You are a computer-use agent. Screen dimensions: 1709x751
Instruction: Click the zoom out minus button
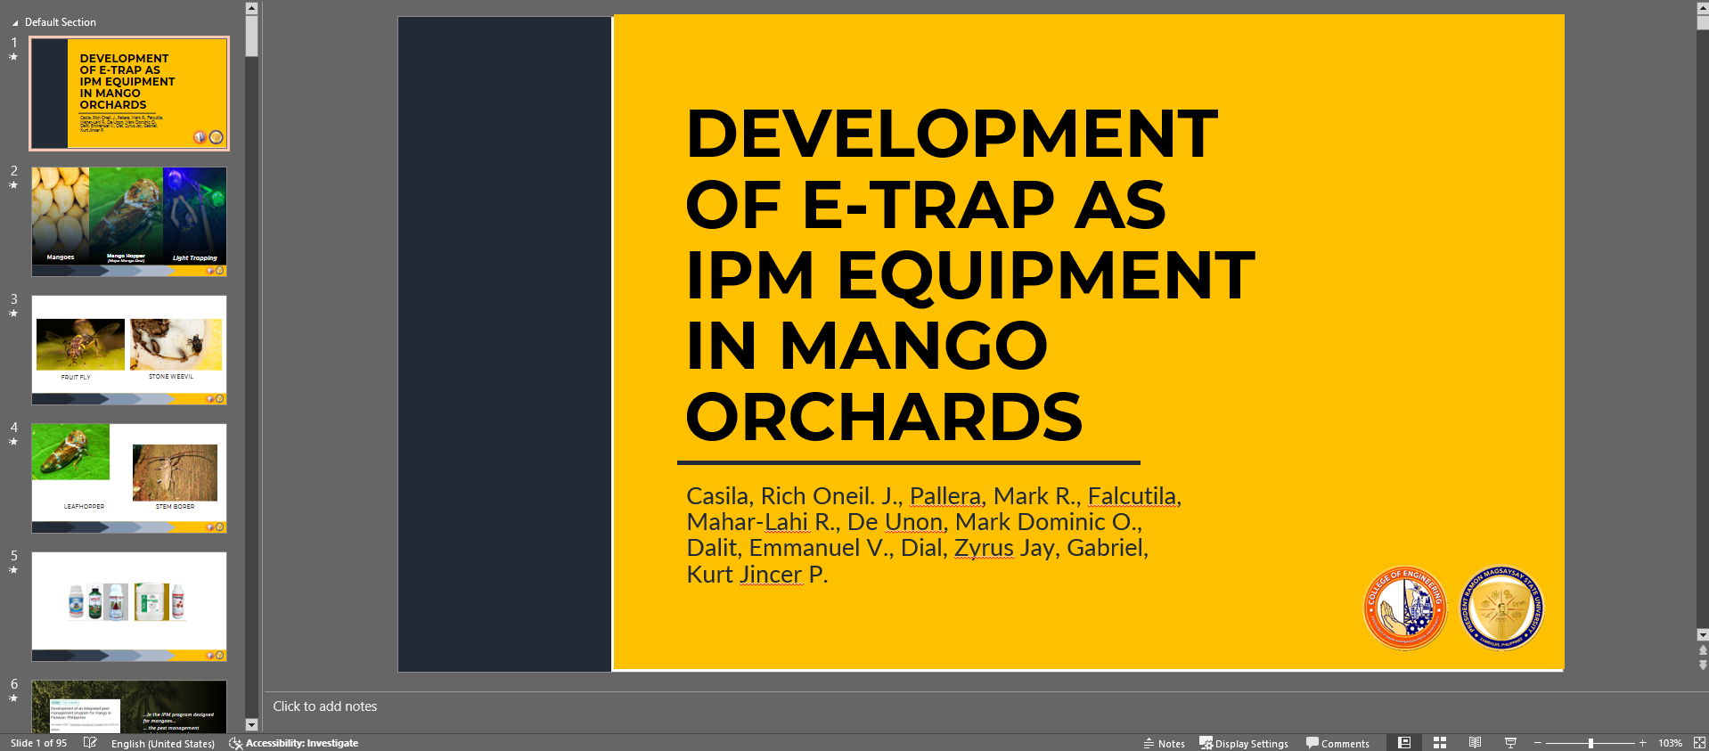[x=1538, y=743]
